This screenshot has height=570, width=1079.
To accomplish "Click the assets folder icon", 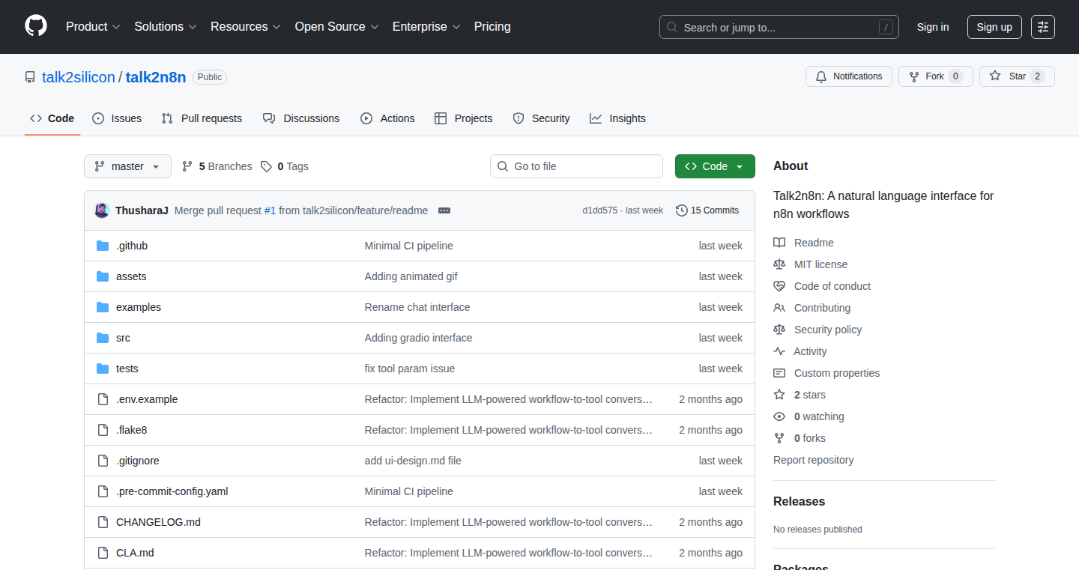I will [103, 276].
